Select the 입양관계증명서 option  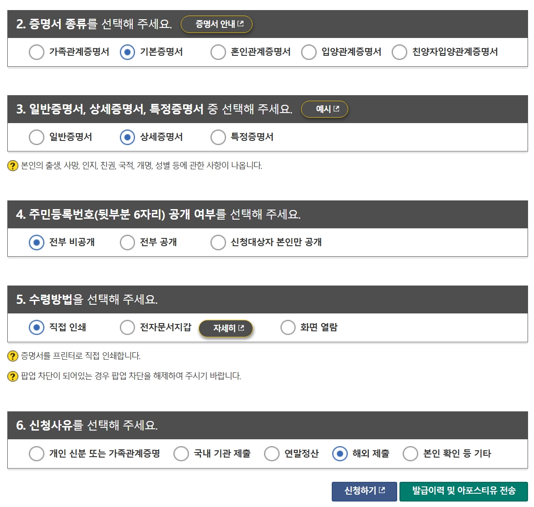click(x=309, y=52)
